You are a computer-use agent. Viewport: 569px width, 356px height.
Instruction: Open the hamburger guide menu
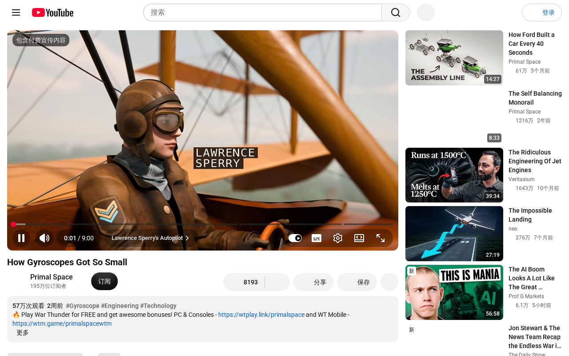(x=16, y=12)
